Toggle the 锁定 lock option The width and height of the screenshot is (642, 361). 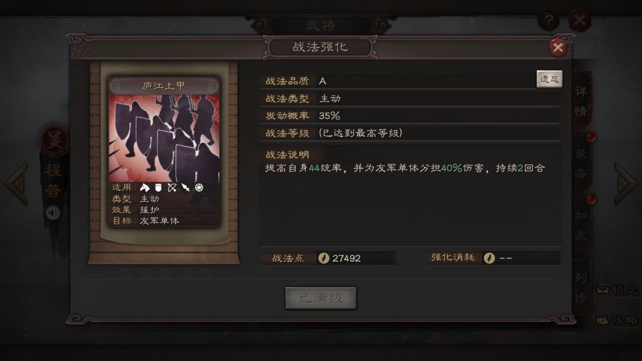tap(617, 290)
